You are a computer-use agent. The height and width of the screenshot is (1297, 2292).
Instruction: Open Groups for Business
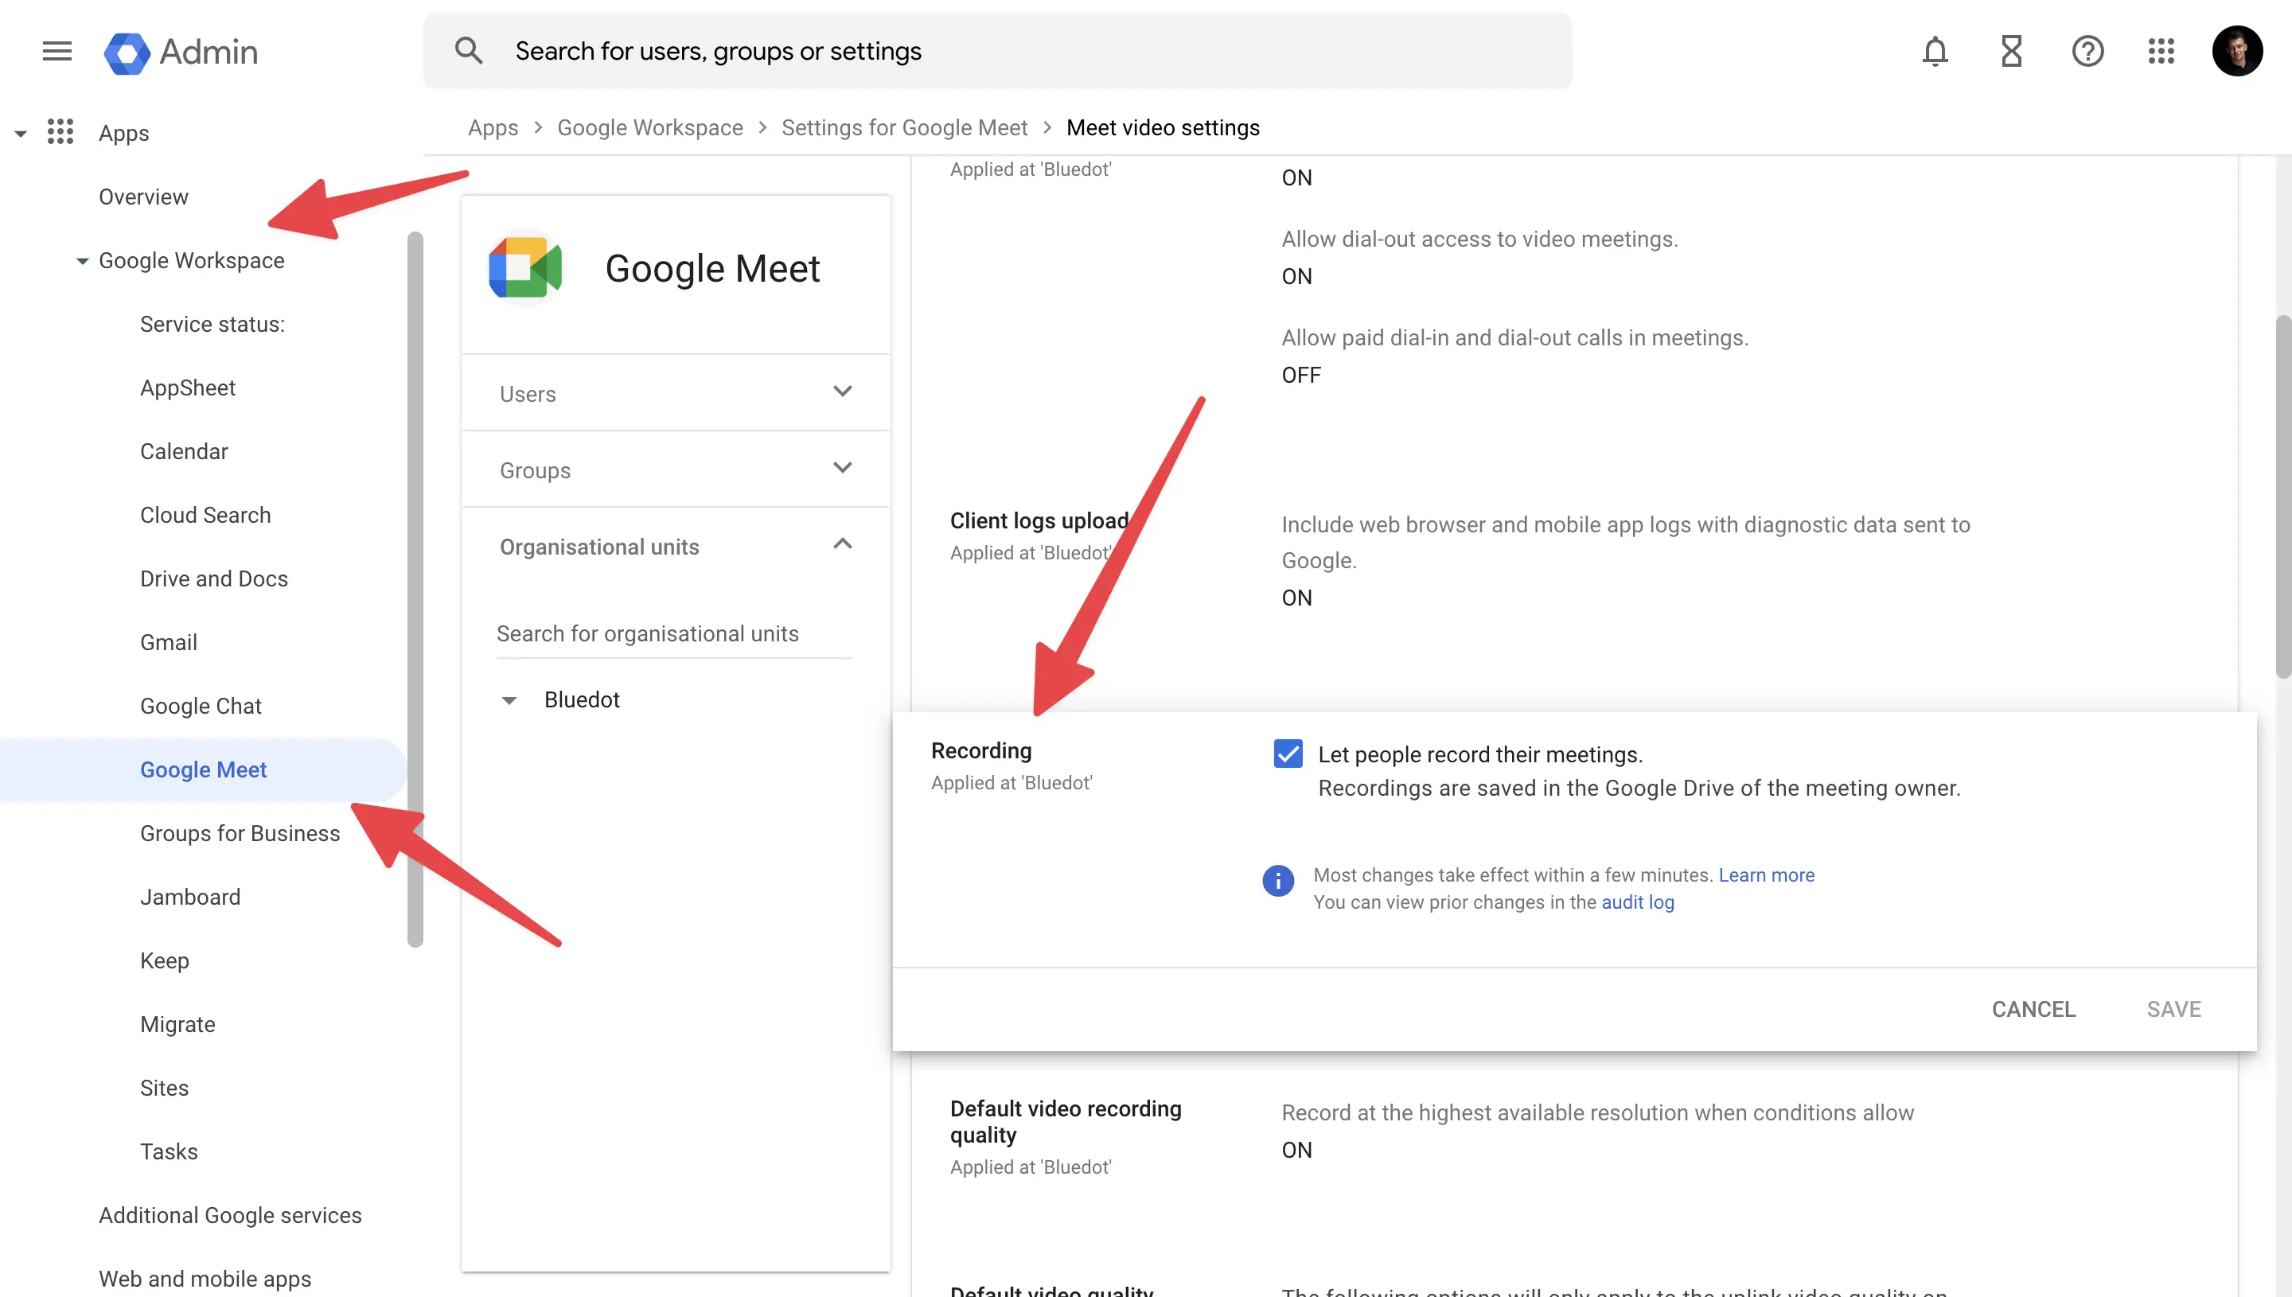click(x=240, y=834)
